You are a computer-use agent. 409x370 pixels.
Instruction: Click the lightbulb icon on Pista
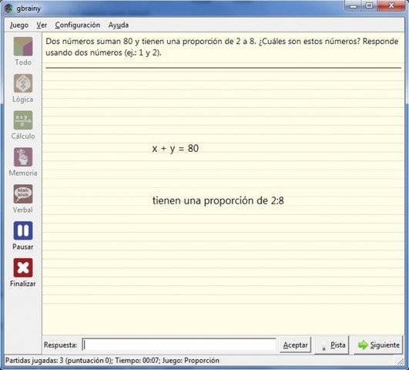coord(324,345)
